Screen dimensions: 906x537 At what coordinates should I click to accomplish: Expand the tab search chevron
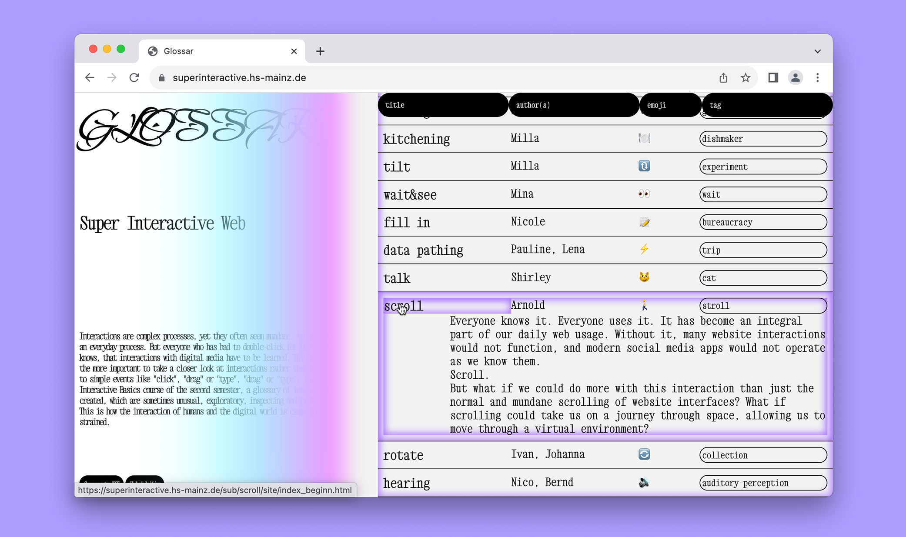pos(818,51)
